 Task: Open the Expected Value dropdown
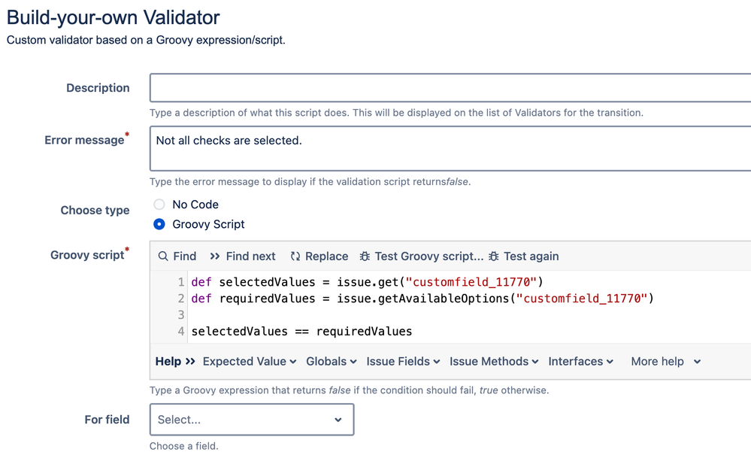tap(249, 361)
